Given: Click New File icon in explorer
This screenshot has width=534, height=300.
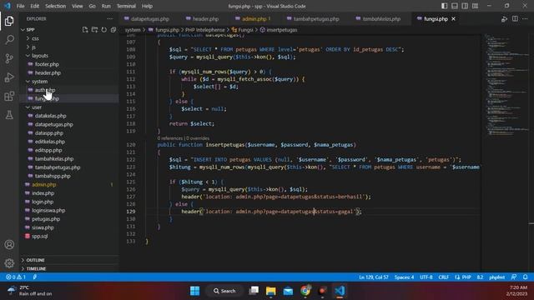Looking at the screenshot, I should (x=85, y=30).
